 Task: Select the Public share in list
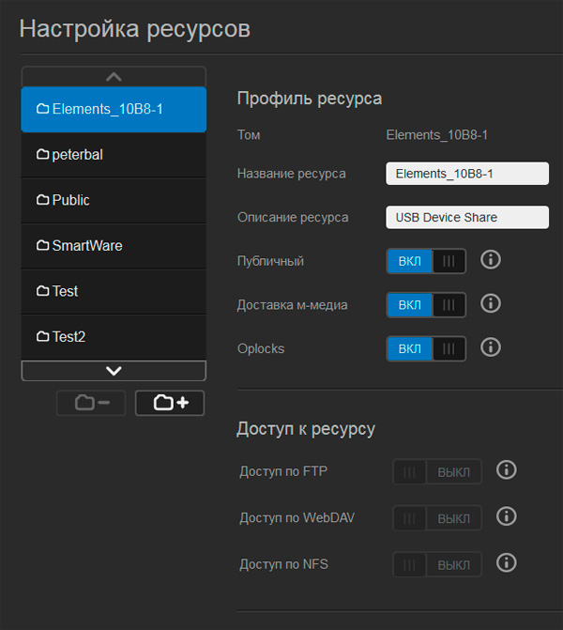click(x=114, y=200)
